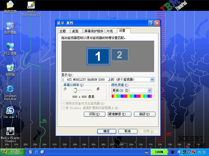The image size is (209, 156).
Task: Click the 识别 identify button
Action: [x=94, y=114]
